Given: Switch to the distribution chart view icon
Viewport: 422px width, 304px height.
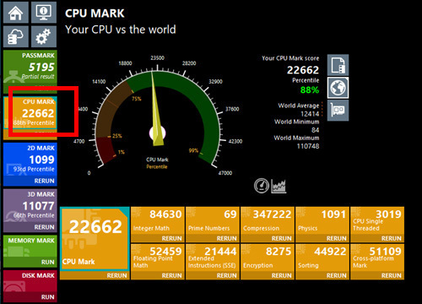Looking at the screenshot, I should click(279, 186).
